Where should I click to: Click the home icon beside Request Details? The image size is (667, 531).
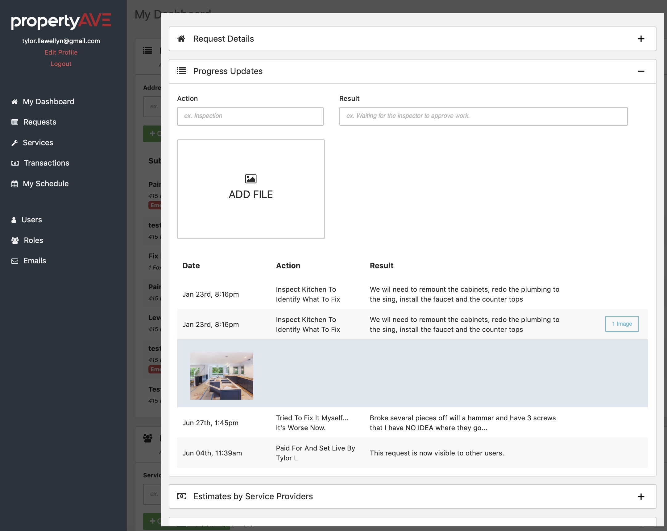point(181,39)
